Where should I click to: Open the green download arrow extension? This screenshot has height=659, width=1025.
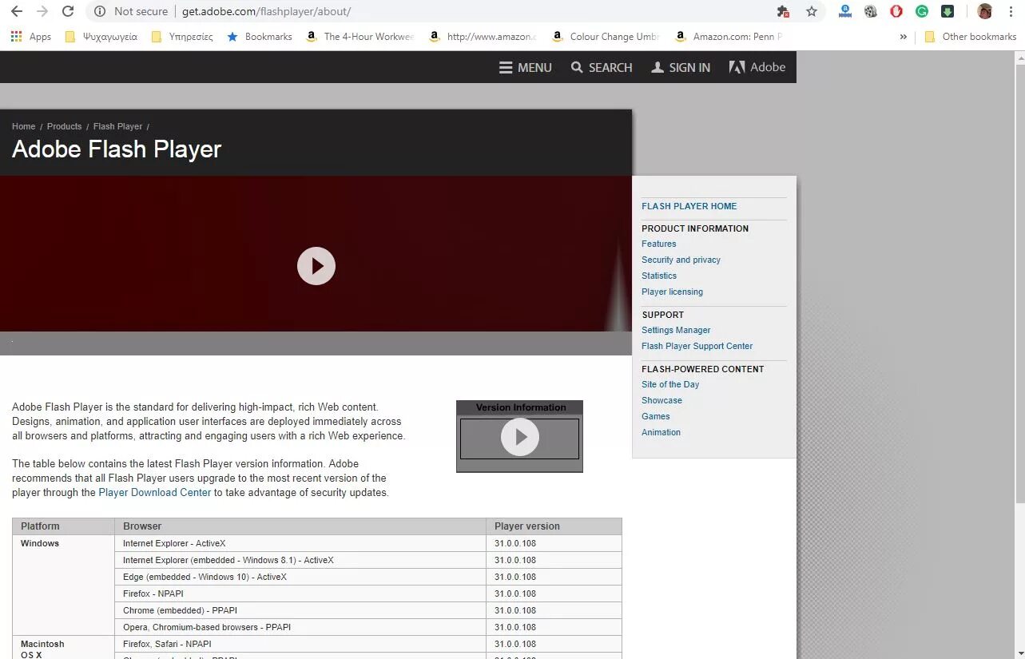(948, 11)
